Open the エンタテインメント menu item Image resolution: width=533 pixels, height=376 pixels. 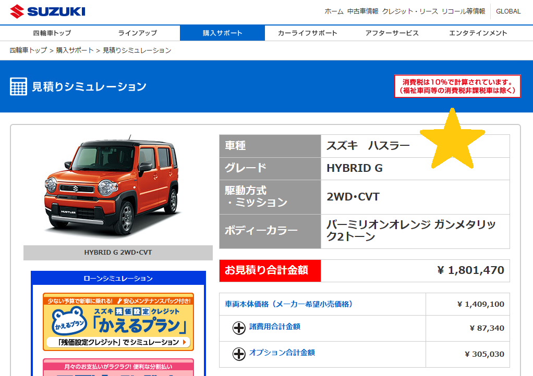coord(478,33)
